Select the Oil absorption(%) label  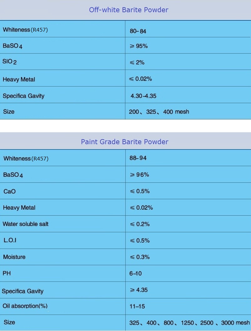tap(25, 306)
